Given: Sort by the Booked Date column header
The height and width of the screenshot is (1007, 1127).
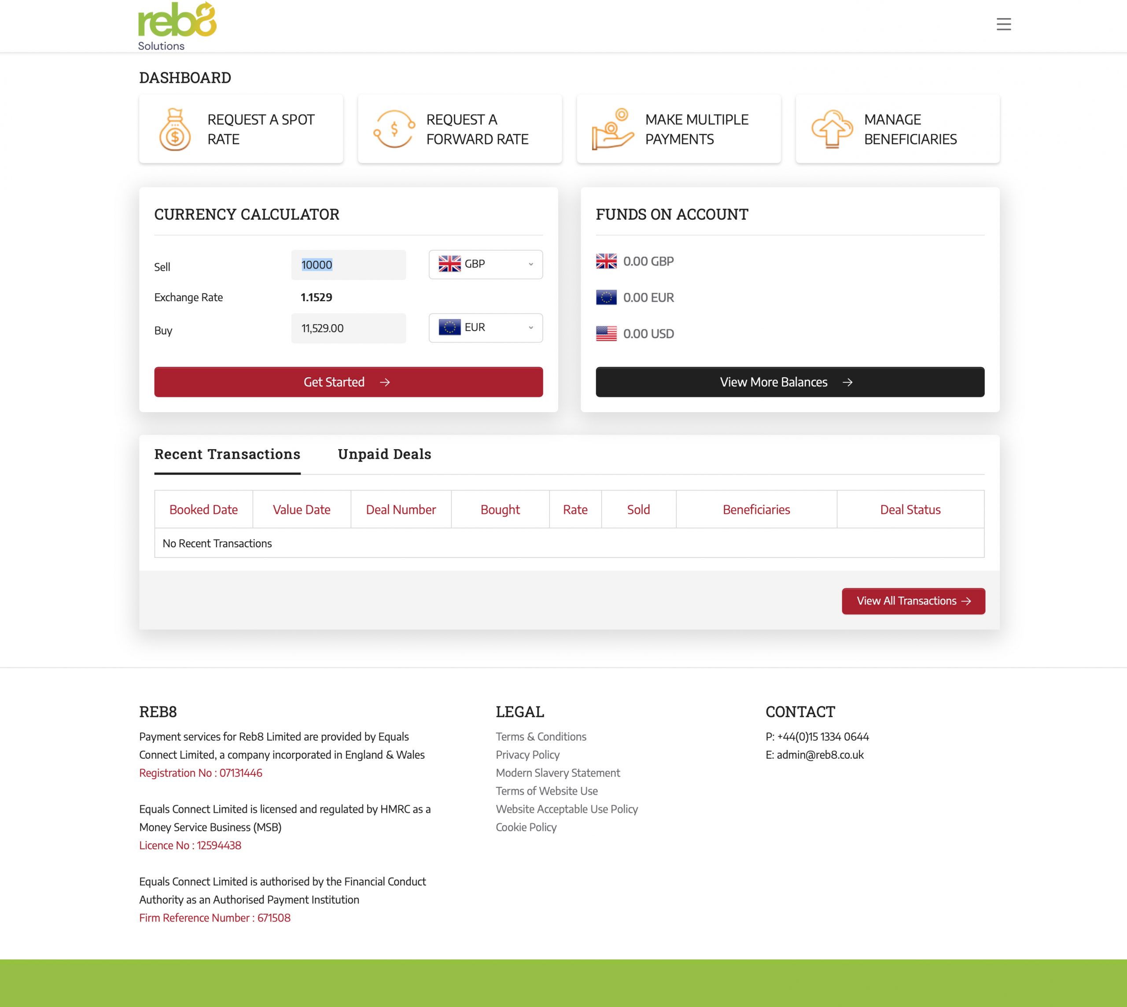Looking at the screenshot, I should click(x=203, y=509).
